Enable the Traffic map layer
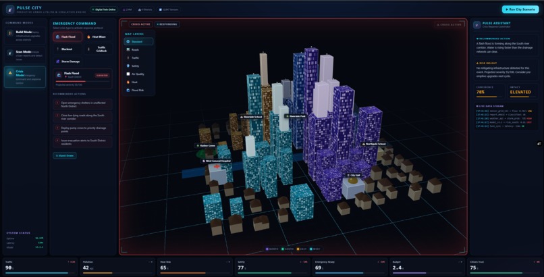 pos(138,57)
